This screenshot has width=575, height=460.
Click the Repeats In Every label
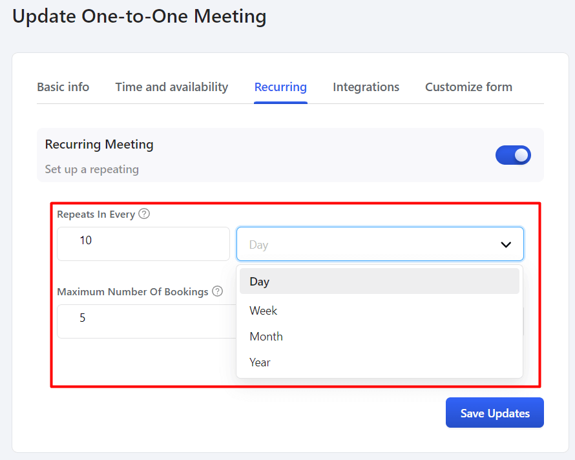96,214
